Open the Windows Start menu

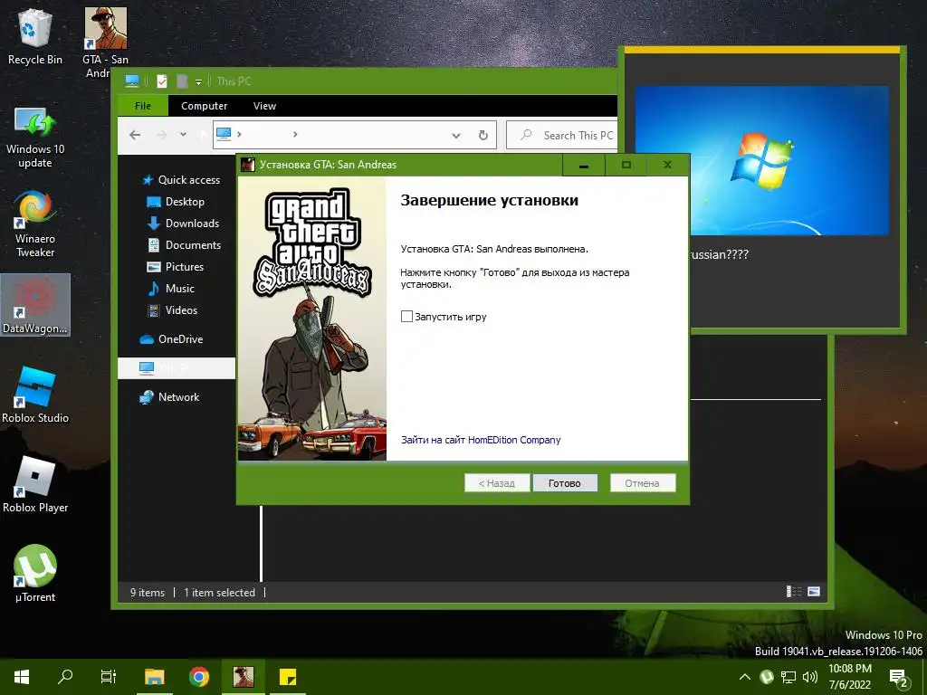point(22,677)
